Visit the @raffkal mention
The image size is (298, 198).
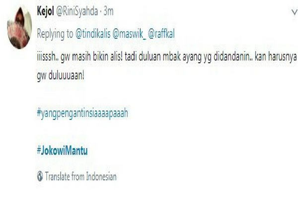[161, 34]
